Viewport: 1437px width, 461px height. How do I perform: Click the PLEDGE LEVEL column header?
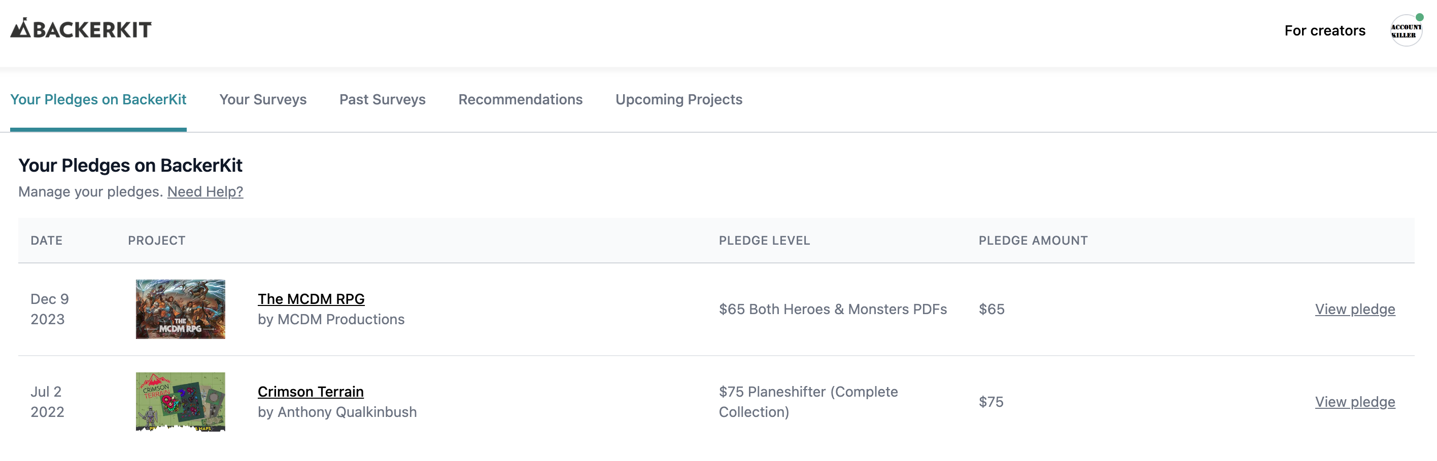764,241
